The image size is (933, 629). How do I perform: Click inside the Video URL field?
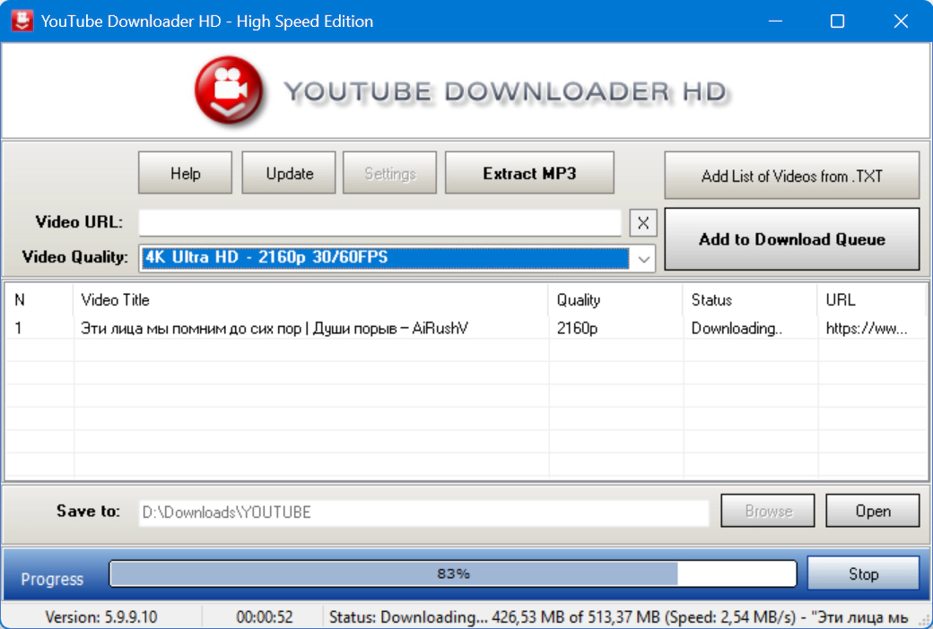tap(379, 223)
